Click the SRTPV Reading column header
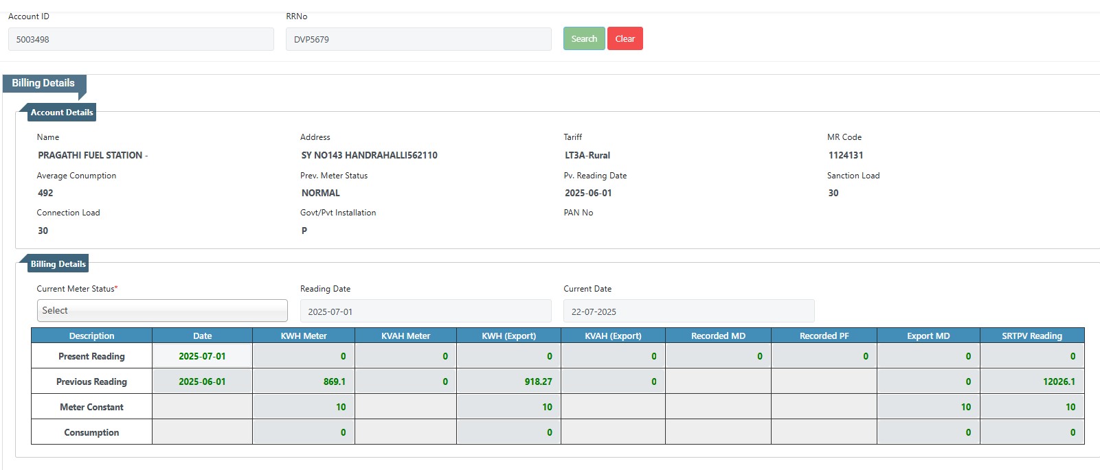Viewport: 1100px width, 470px height. click(1032, 336)
